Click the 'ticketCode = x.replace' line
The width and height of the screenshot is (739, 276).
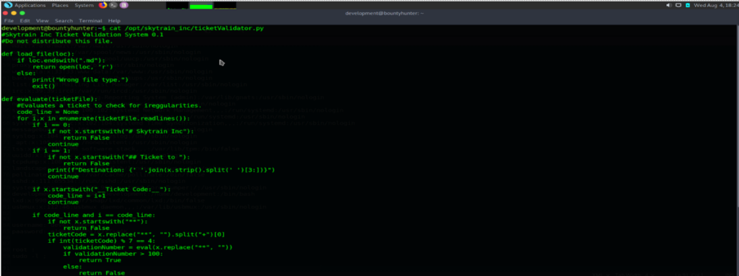pyautogui.click(x=136, y=234)
